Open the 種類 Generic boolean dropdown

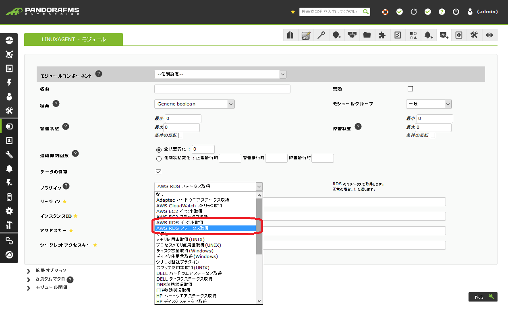195,104
